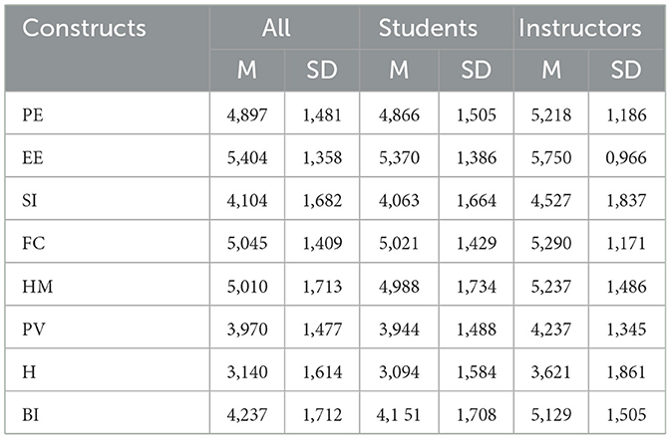Select the 1,837 cell in SI row
The image size is (671, 439).
pos(625,200)
